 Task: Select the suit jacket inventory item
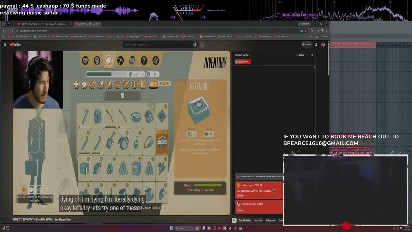coord(97,115)
